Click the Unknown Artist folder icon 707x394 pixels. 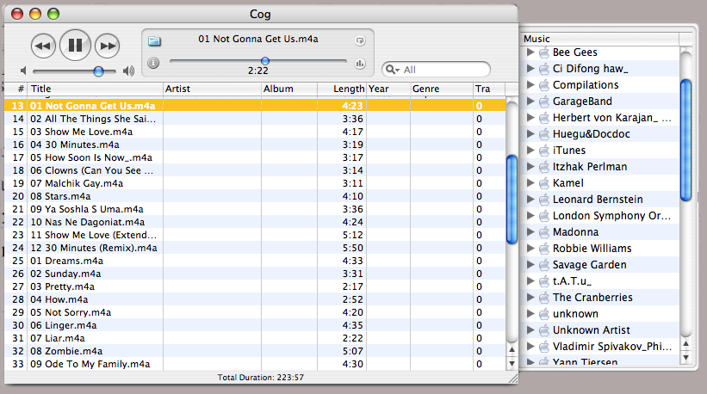(544, 330)
